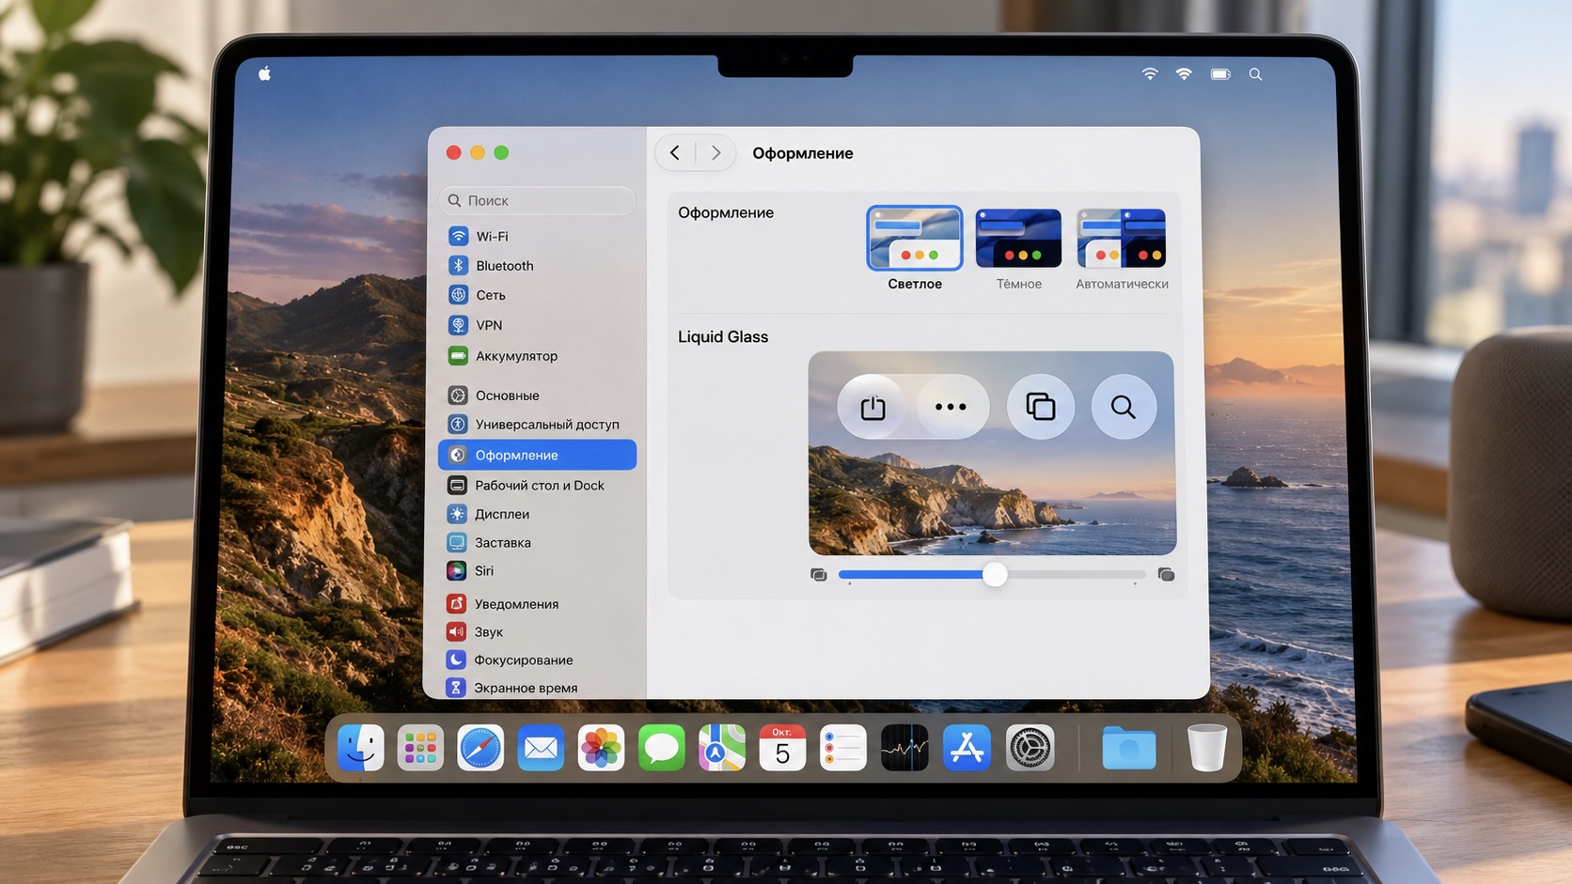
Task: Open Calendar from the Dock
Action: click(782, 748)
